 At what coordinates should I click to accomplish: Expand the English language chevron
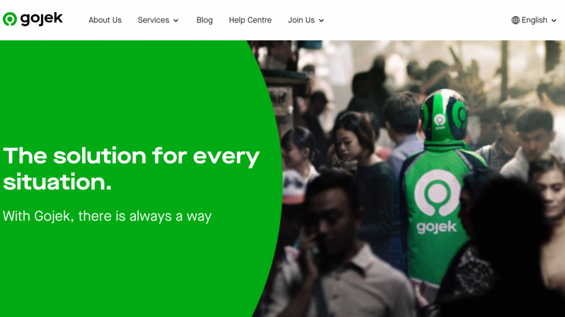pyautogui.click(x=554, y=21)
